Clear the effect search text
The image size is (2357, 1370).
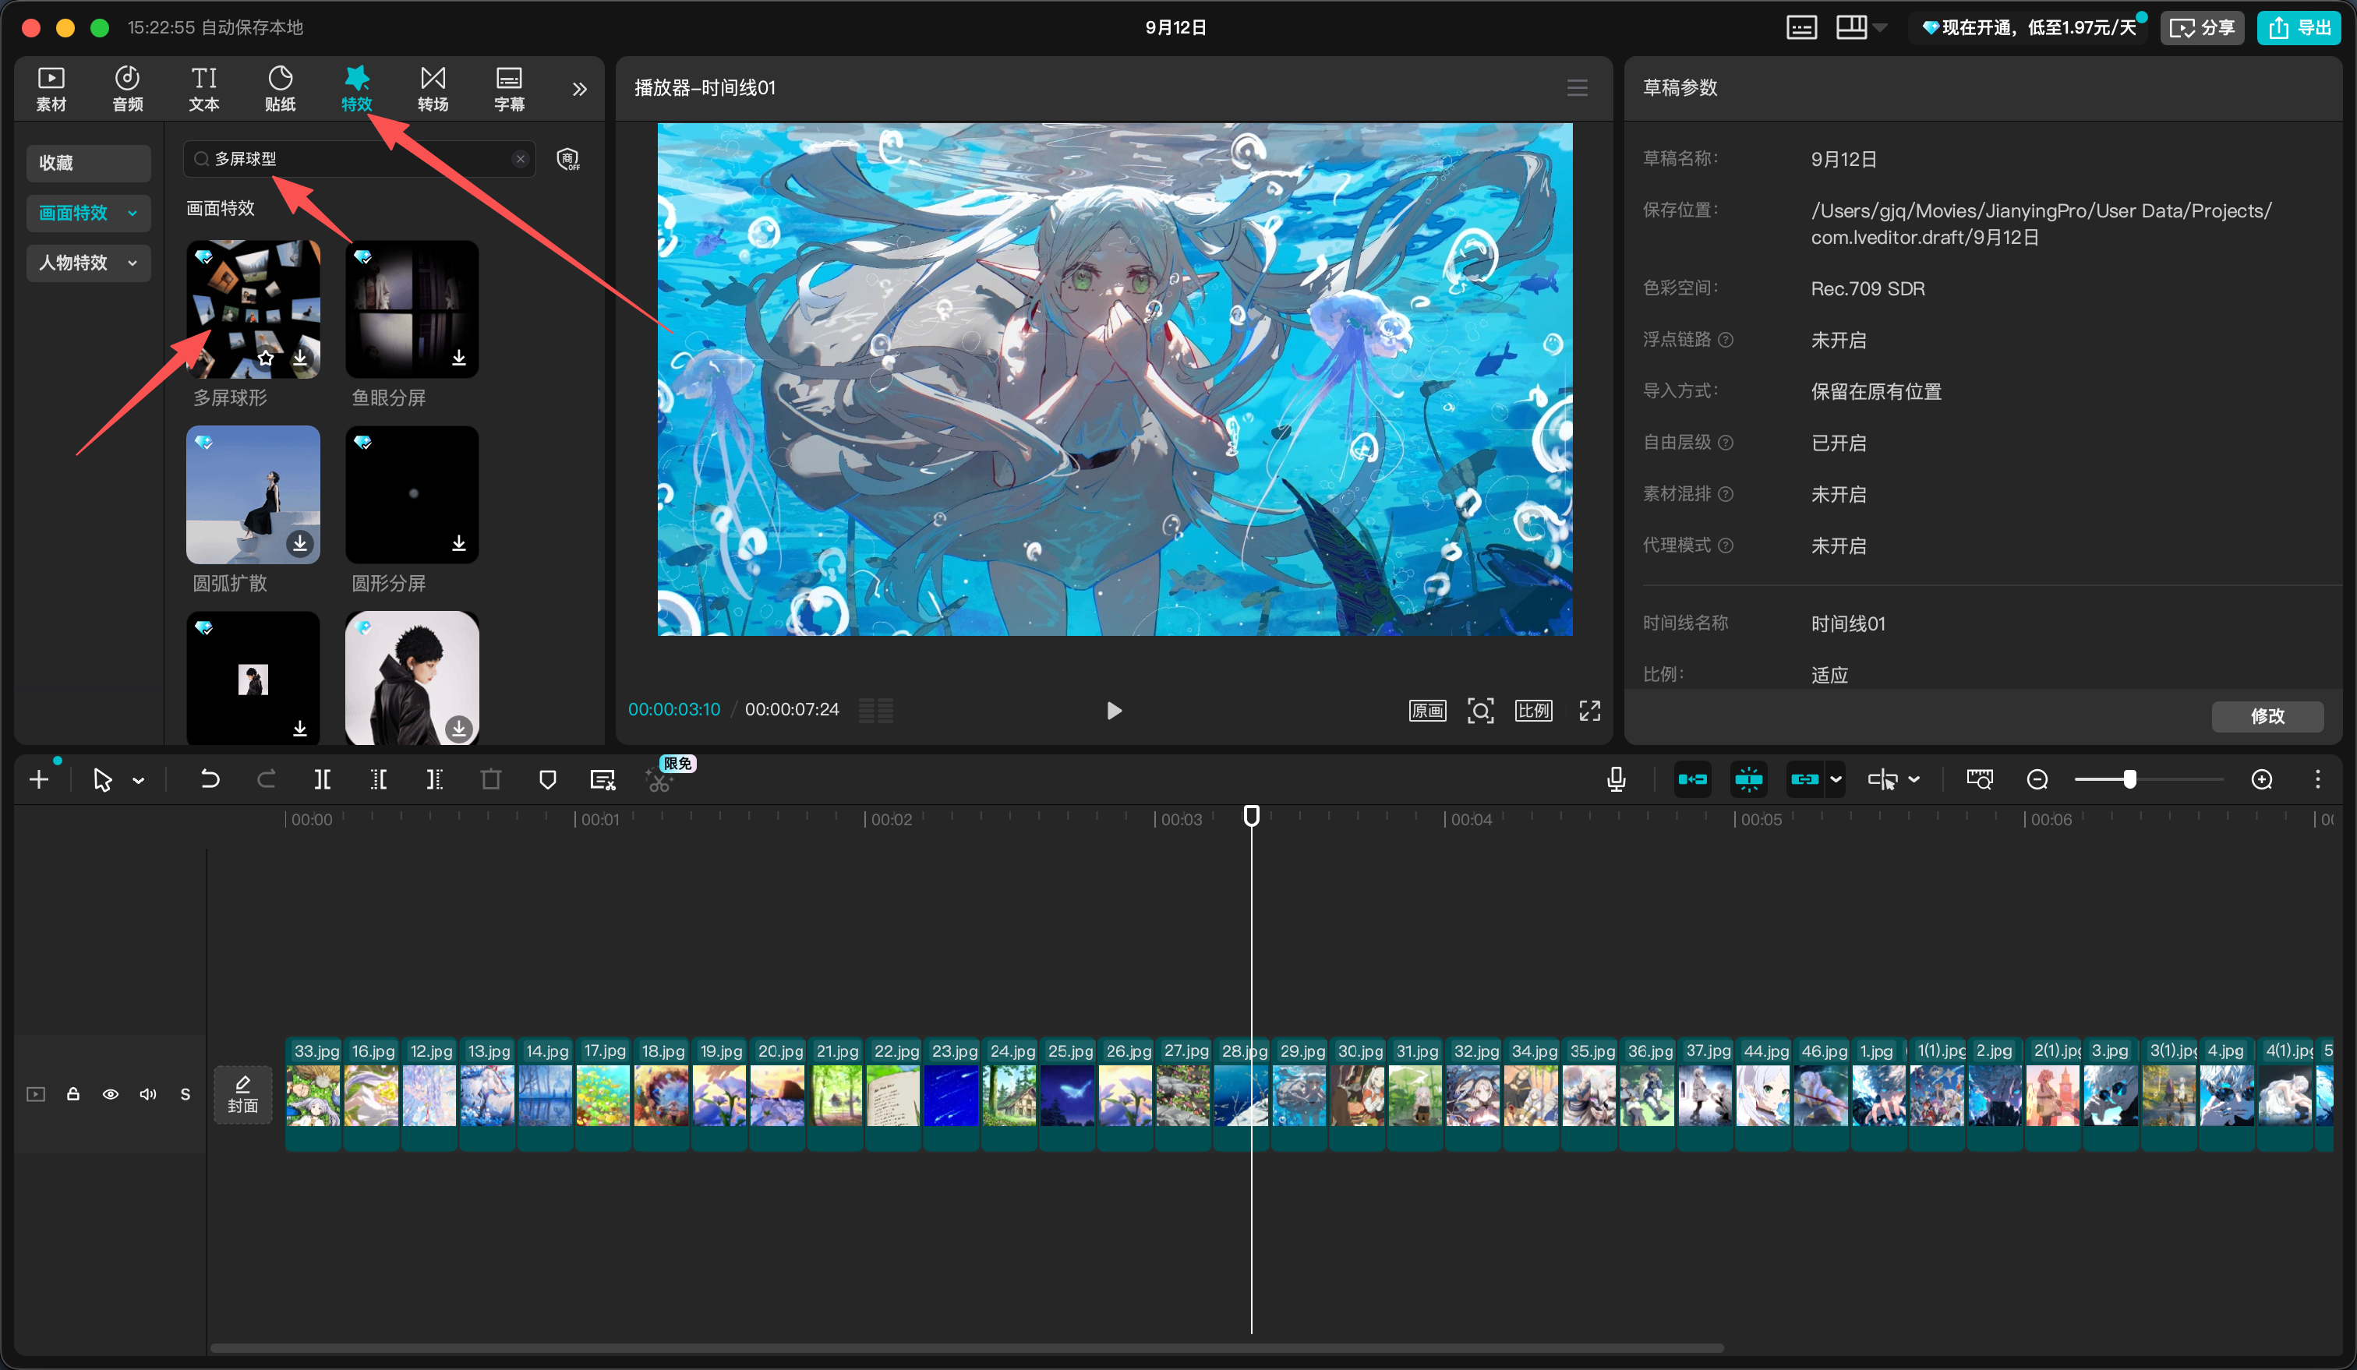tap(520, 159)
